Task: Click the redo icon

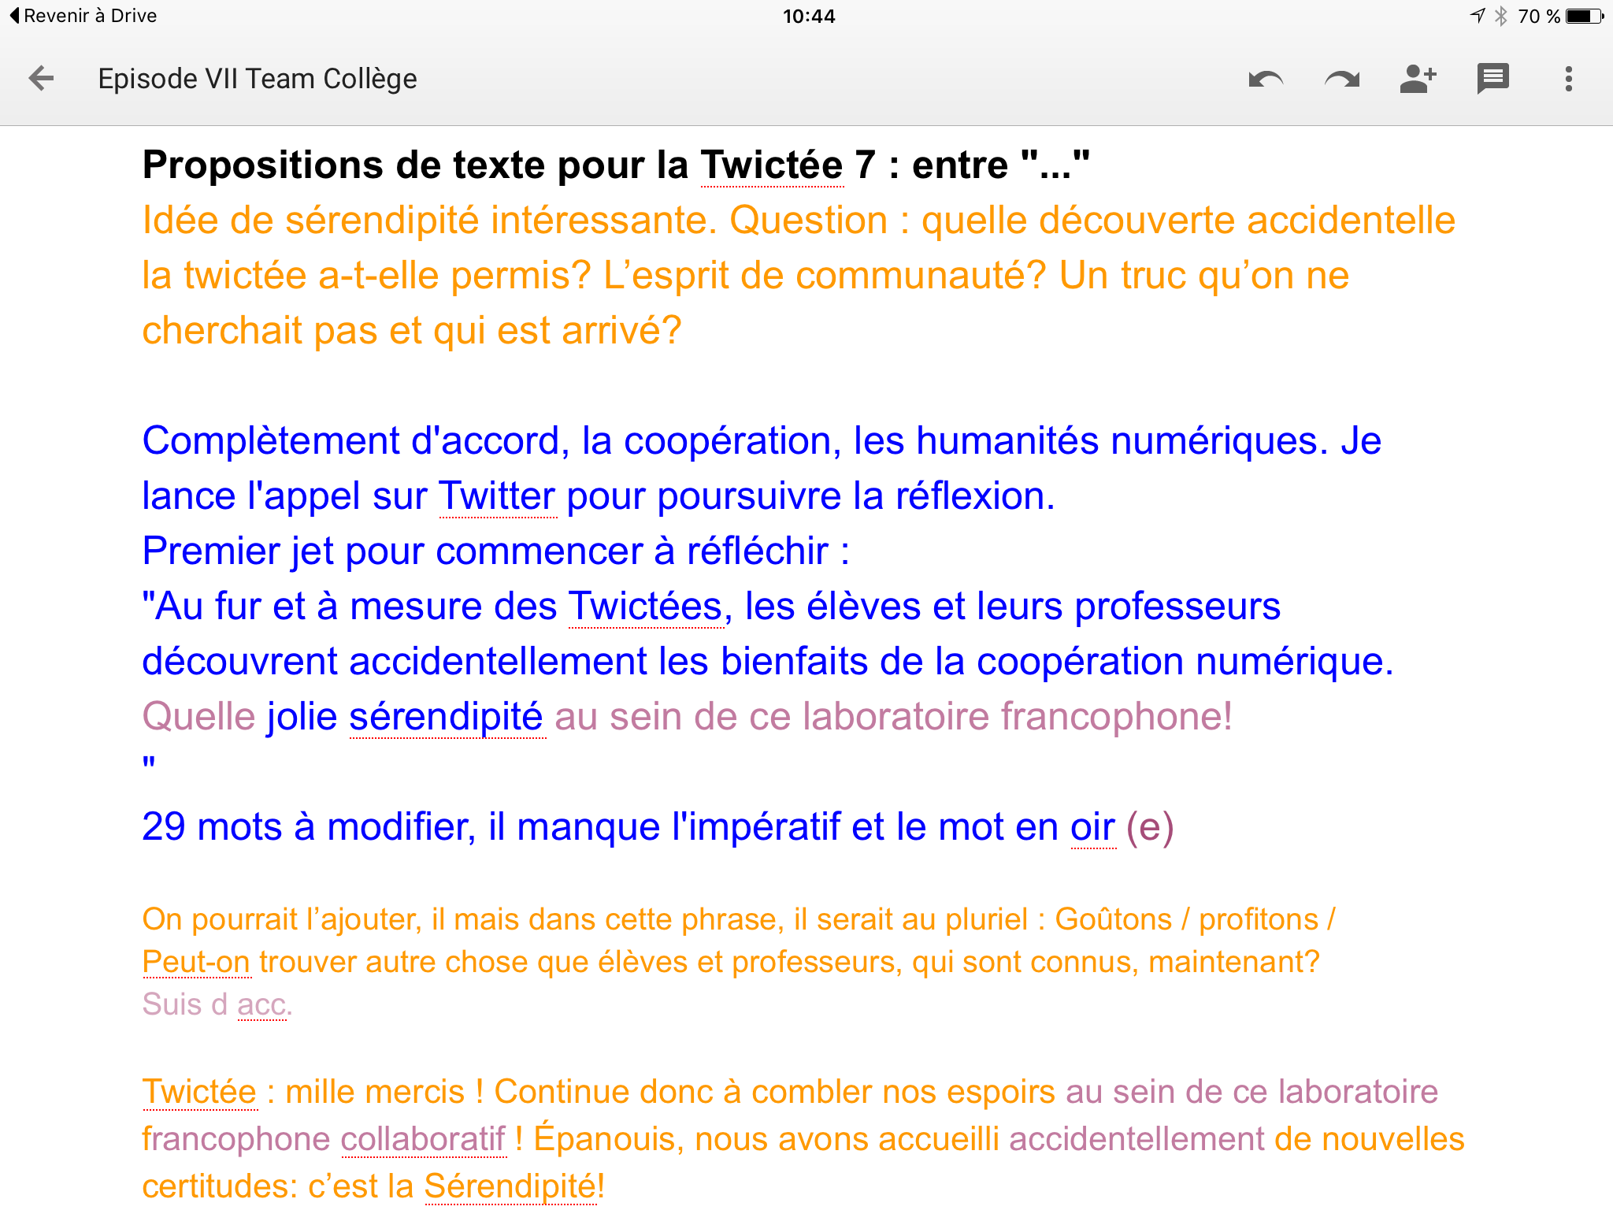Action: pyautogui.click(x=1342, y=79)
